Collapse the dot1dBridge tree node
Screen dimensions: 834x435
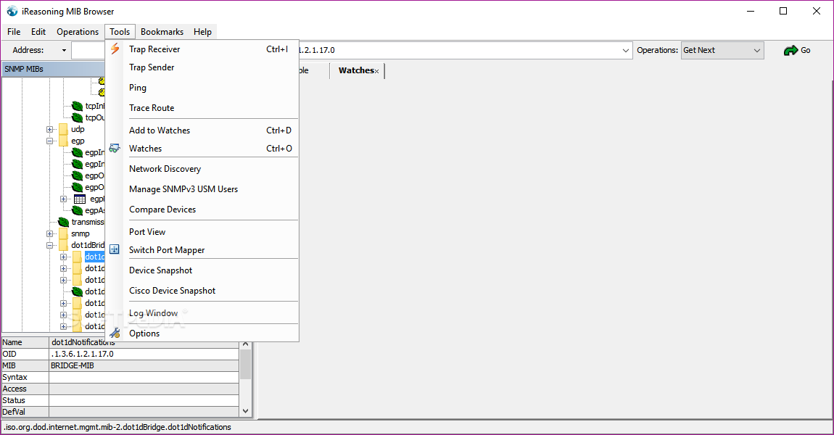pyautogui.click(x=49, y=245)
